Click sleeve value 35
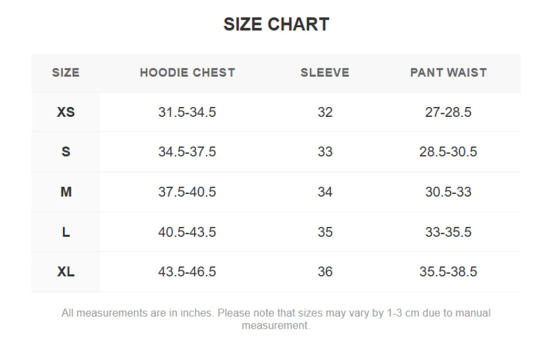The image size is (553, 361). (325, 232)
